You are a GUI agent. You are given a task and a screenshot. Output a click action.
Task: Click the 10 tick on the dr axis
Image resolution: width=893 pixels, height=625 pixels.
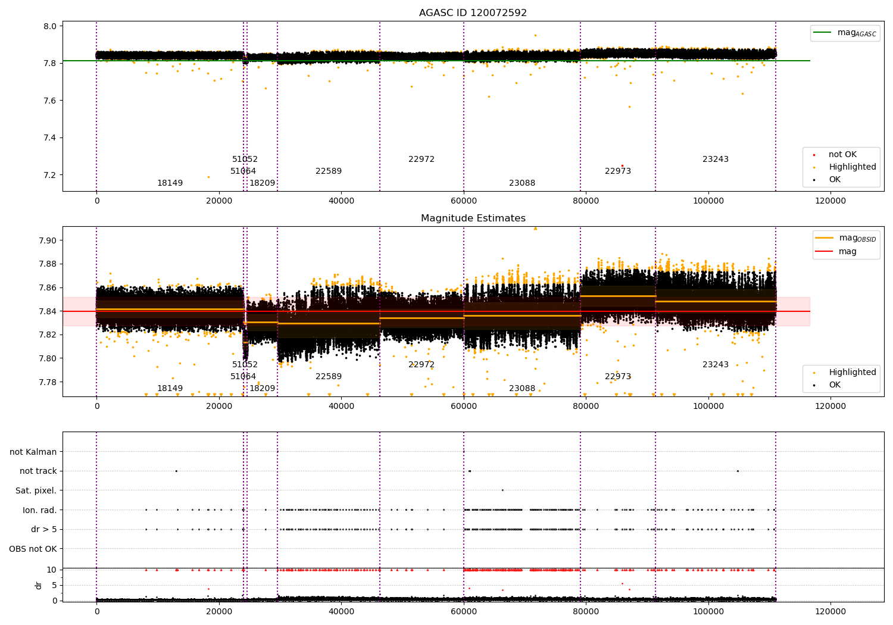pos(52,570)
